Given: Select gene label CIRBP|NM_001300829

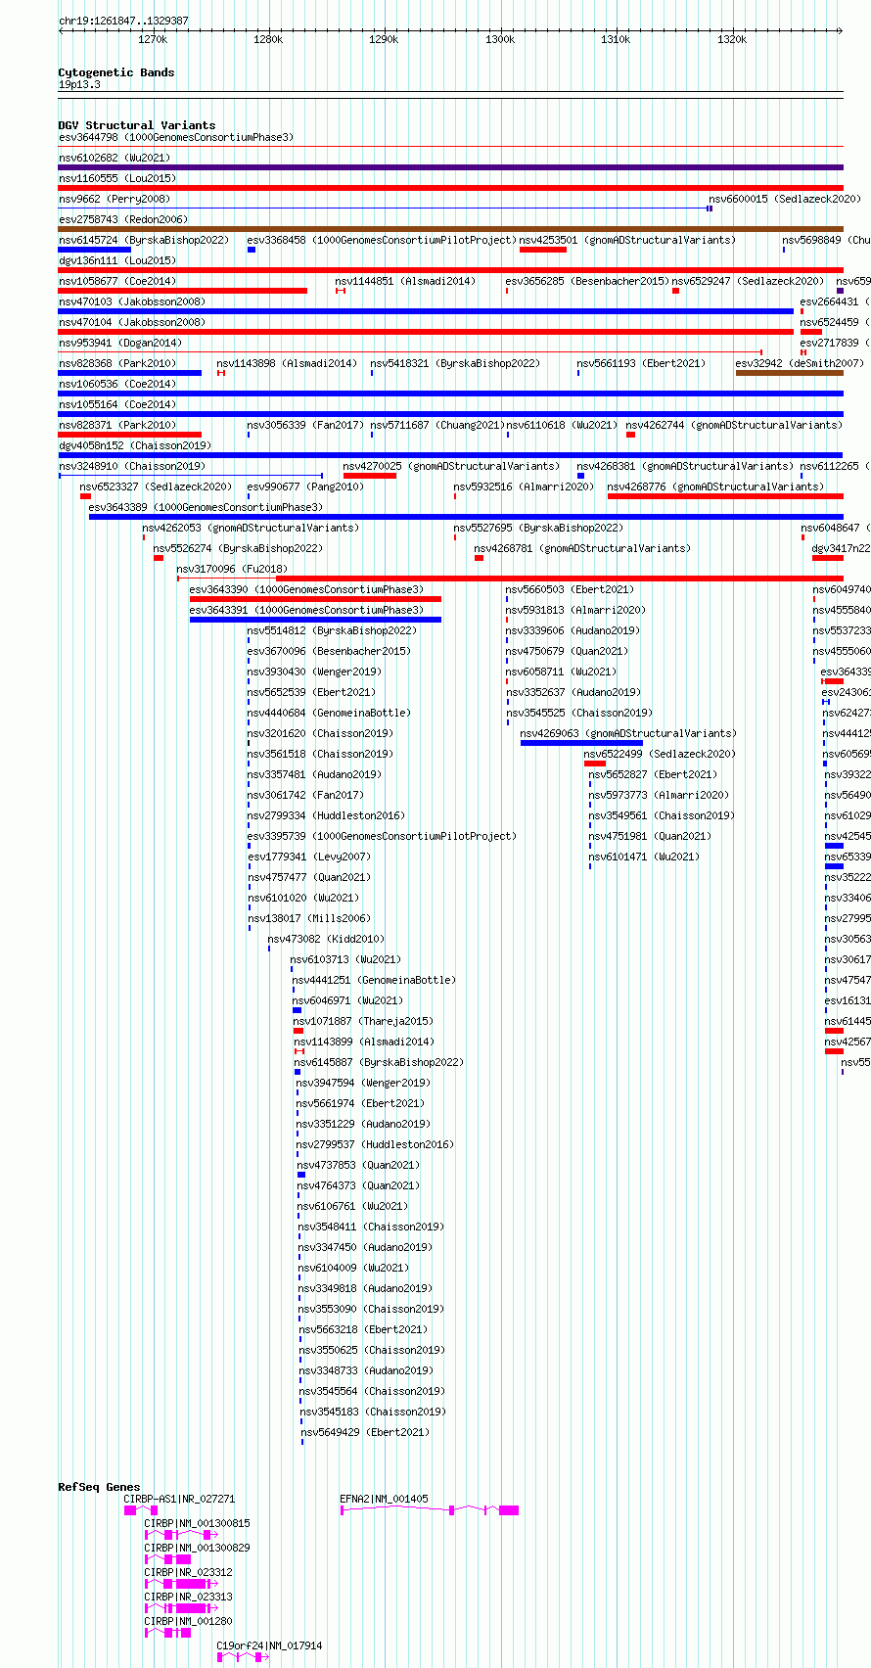Looking at the screenshot, I should (197, 1548).
